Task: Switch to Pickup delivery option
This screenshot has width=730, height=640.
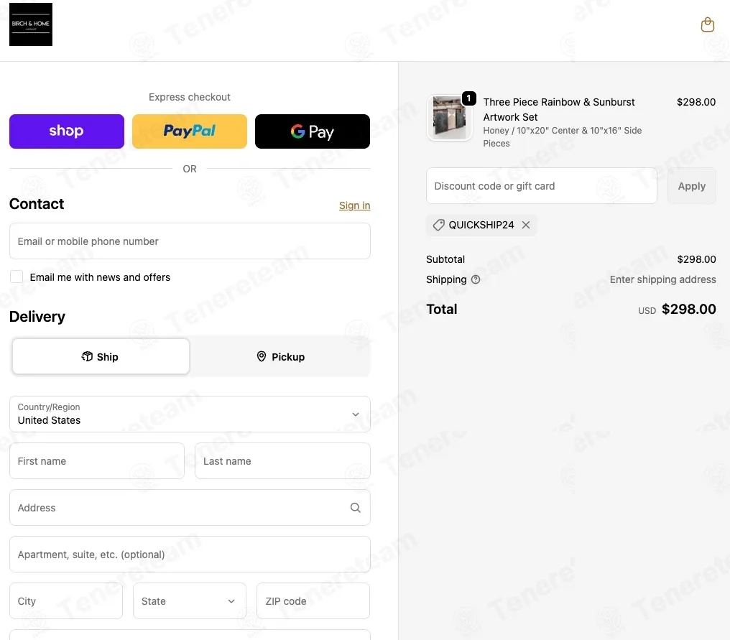Action: (x=280, y=356)
